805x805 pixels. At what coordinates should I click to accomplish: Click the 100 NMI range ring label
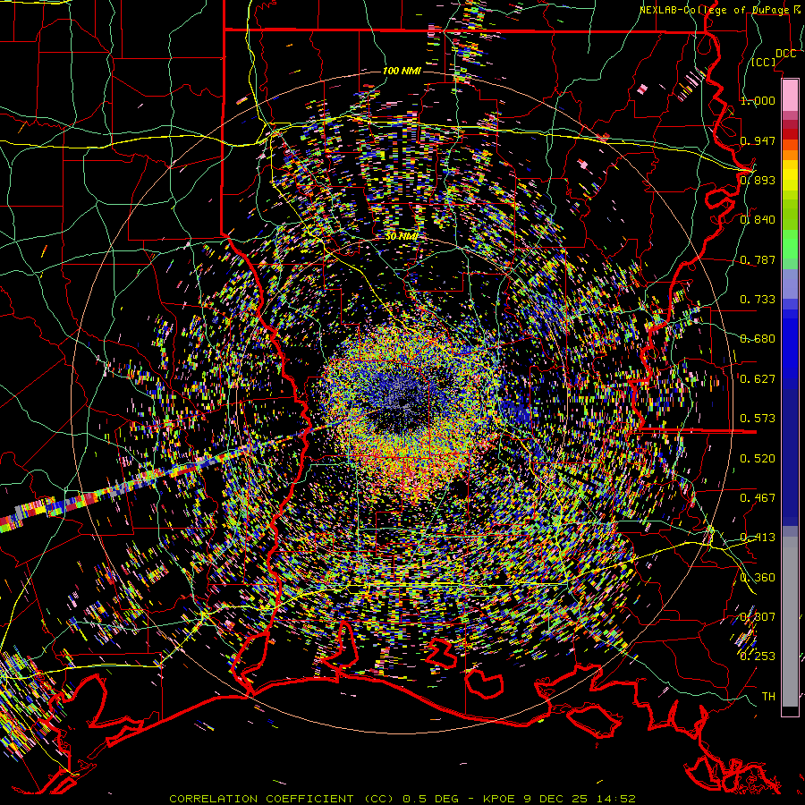coord(402,71)
